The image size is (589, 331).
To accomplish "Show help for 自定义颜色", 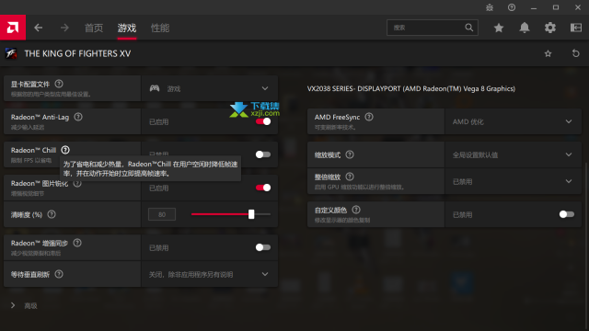I will click(x=356, y=210).
